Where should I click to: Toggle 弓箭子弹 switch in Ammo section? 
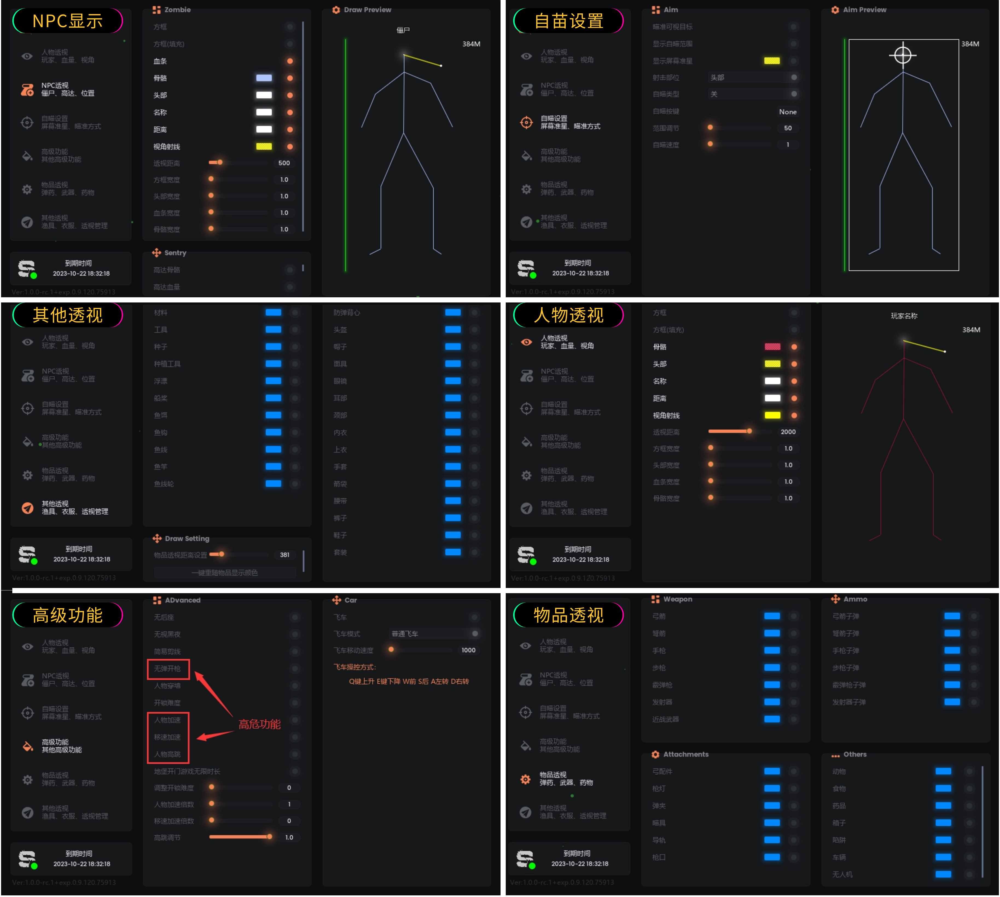pos(973,616)
